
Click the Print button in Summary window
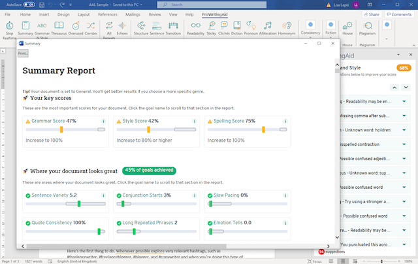point(23,54)
